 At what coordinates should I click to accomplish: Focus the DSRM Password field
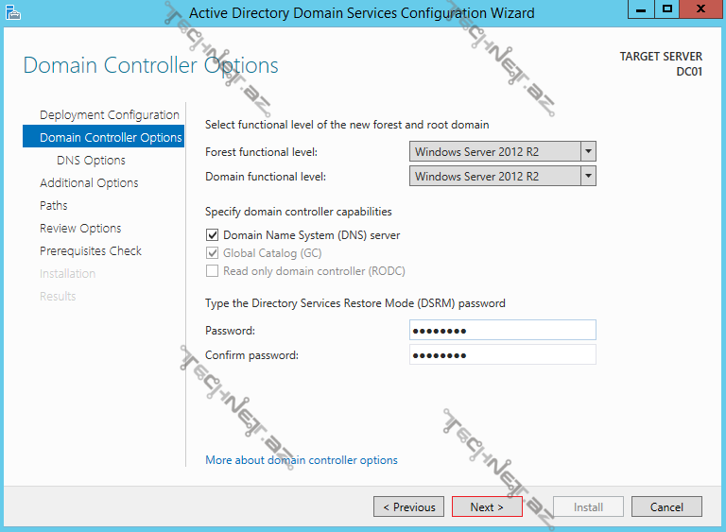click(502, 330)
